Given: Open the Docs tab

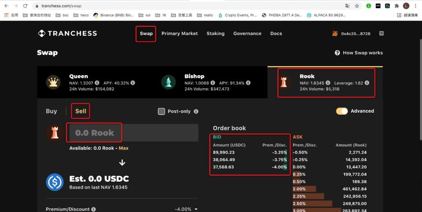Looking at the screenshot, I should click(x=276, y=34).
